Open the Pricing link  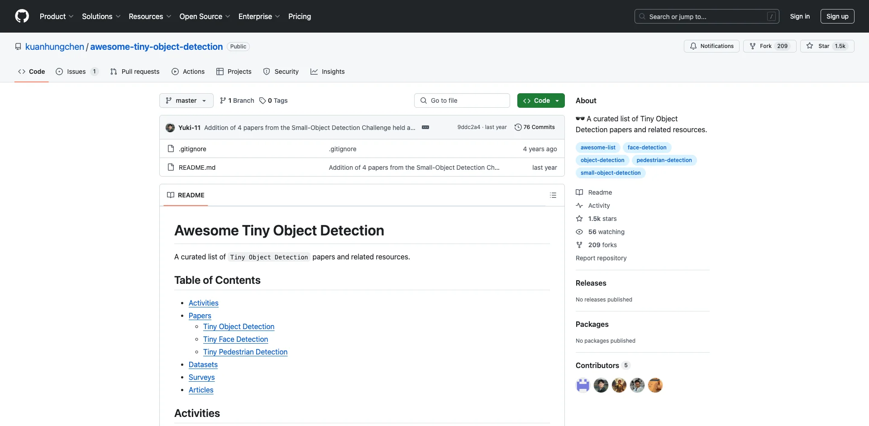[x=300, y=16]
